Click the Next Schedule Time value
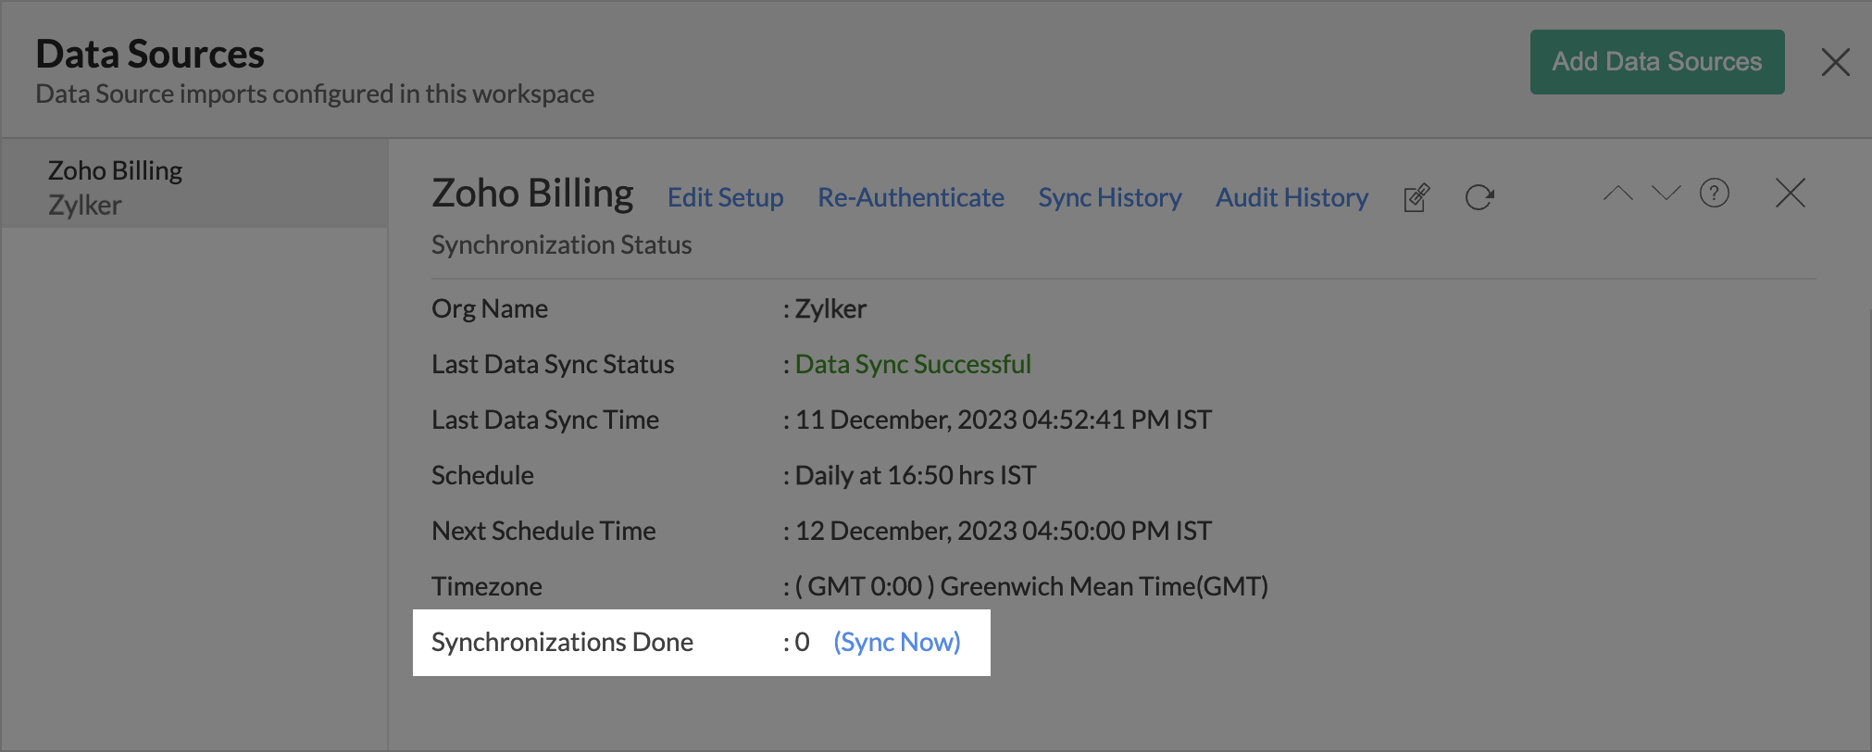 [1003, 531]
